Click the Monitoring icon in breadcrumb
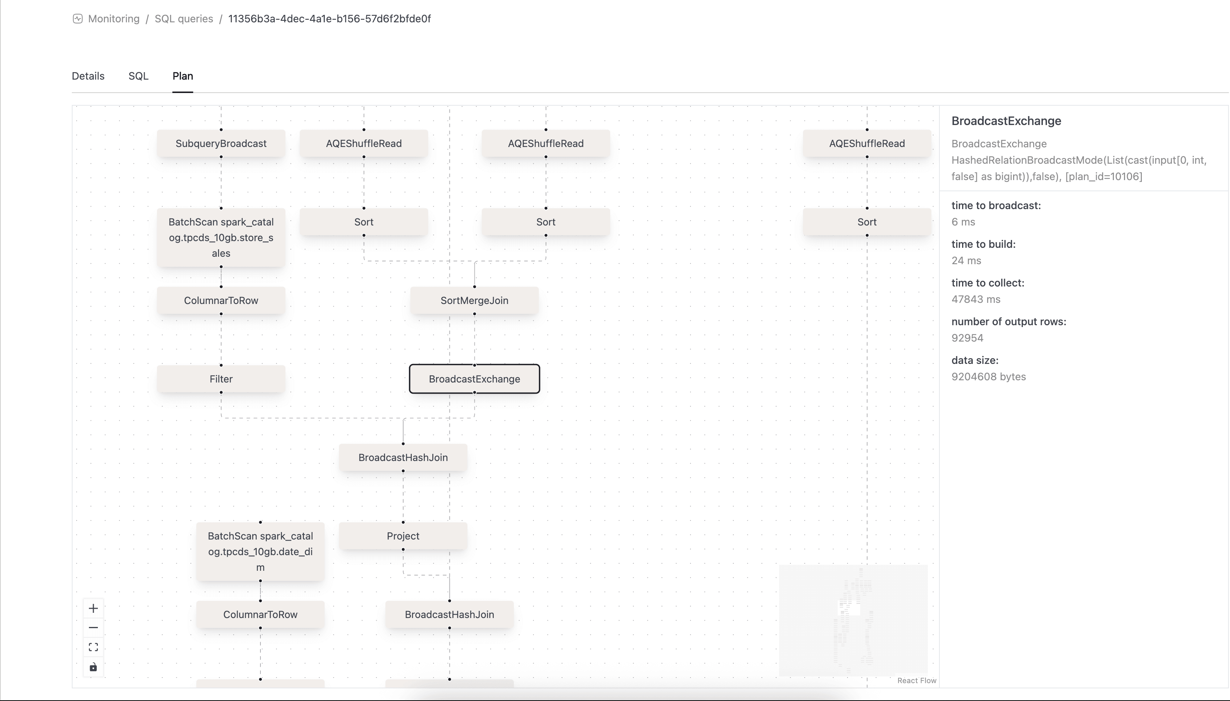The image size is (1230, 701). (x=77, y=19)
